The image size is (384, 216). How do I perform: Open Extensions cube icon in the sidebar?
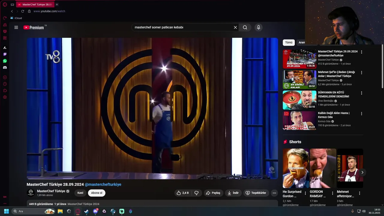[5, 91]
